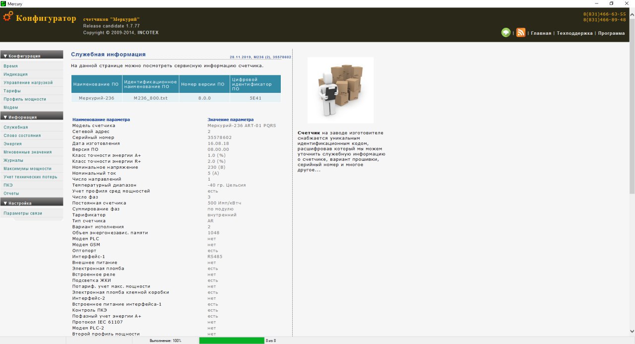Open Профиль мощности in the sidebar
This screenshot has height=344, width=635.
[x=25, y=99]
